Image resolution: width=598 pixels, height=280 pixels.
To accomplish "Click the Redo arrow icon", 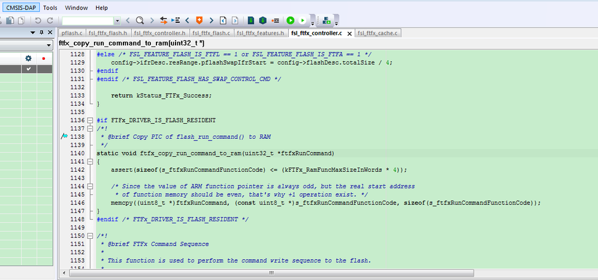I will pos(50,20).
